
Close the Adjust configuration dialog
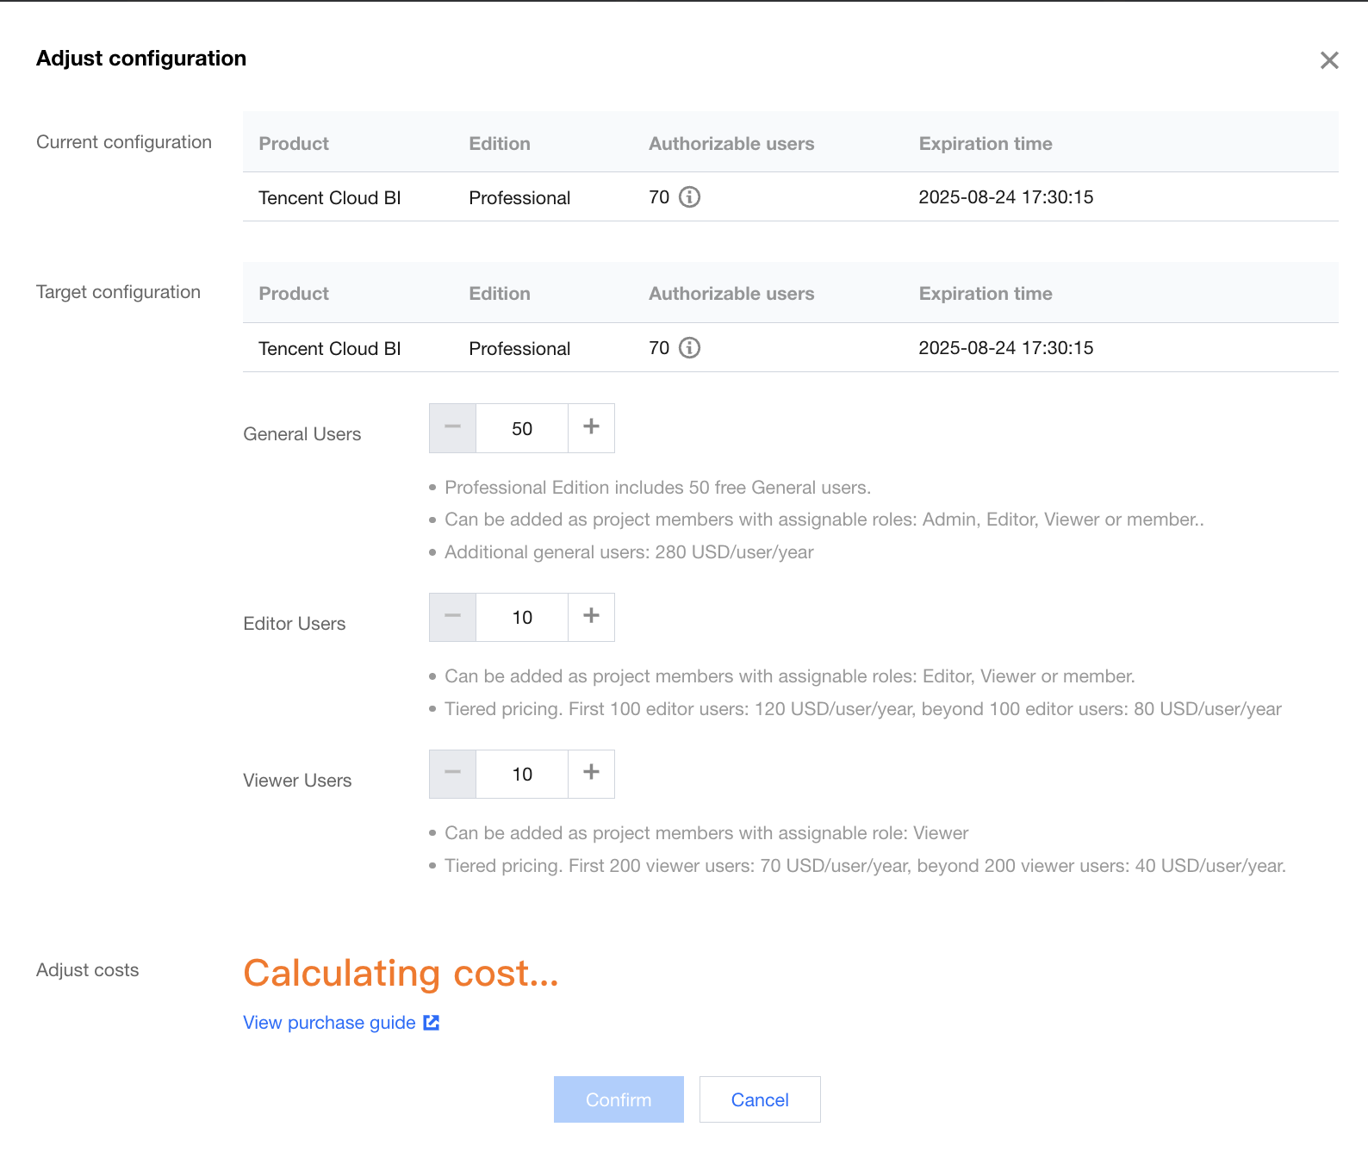pyautogui.click(x=1329, y=60)
